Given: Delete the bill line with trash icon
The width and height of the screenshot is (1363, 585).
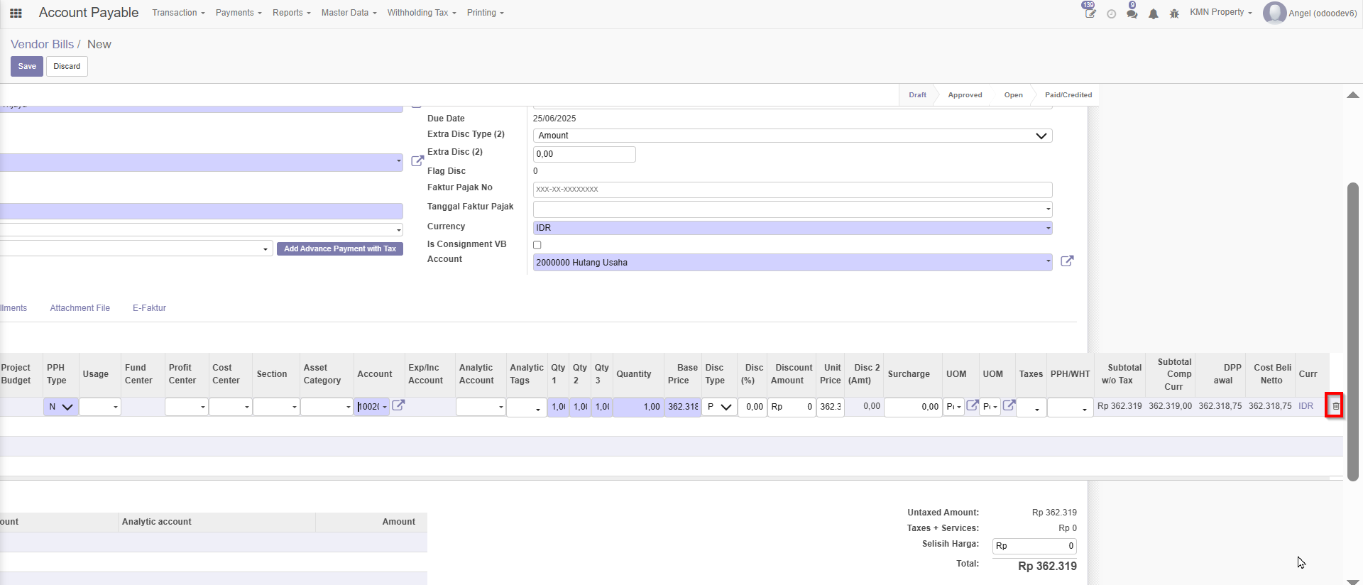Looking at the screenshot, I should (1335, 406).
